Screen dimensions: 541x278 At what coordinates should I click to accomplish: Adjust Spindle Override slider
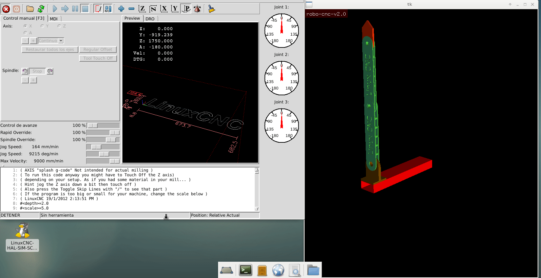[103, 140]
